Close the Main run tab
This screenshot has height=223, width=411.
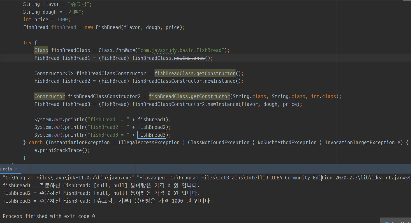click(16, 169)
